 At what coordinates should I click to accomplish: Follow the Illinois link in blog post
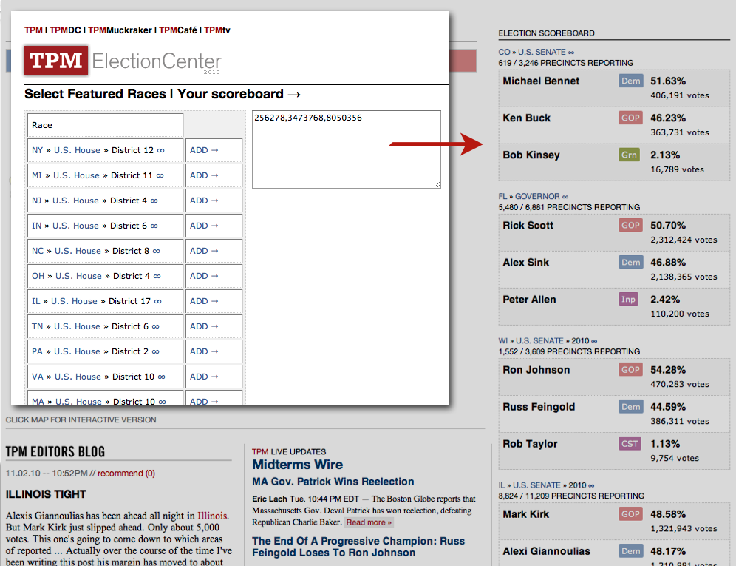pyautogui.click(x=212, y=516)
